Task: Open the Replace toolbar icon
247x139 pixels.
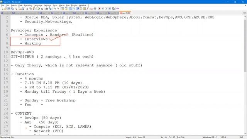Action: [50, 8]
